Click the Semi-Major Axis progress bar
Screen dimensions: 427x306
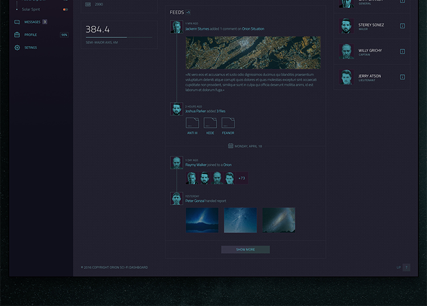pyautogui.click(x=118, y=38)
